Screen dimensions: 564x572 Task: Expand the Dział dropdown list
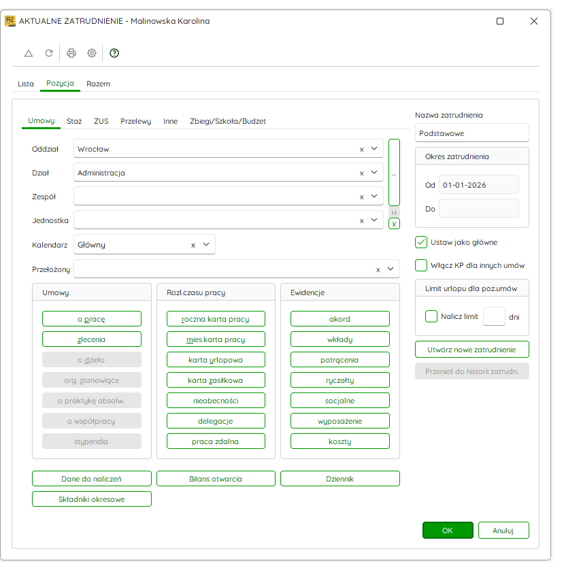374,172
